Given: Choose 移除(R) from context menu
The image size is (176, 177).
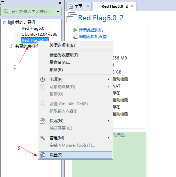Looking at the screenshot, I should pyautogui.click(x=76, y=70).
